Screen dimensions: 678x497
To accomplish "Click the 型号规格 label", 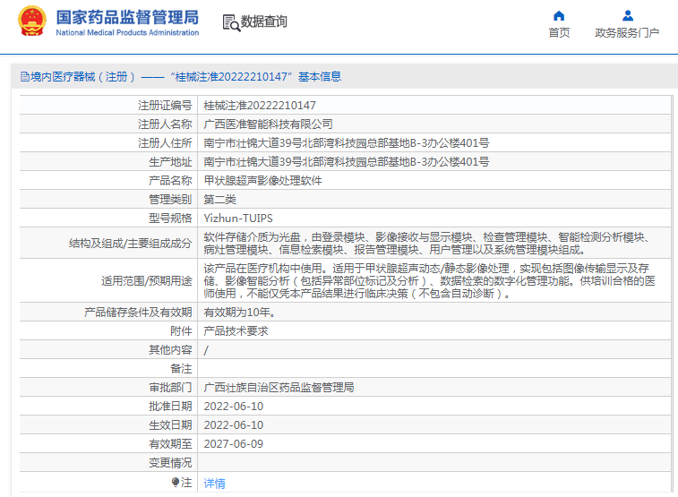I will [x=170, y=219].
